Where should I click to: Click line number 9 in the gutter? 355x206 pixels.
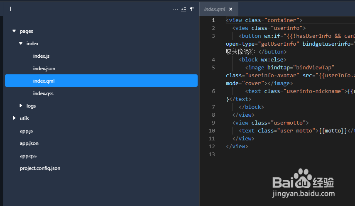[213, 123]
